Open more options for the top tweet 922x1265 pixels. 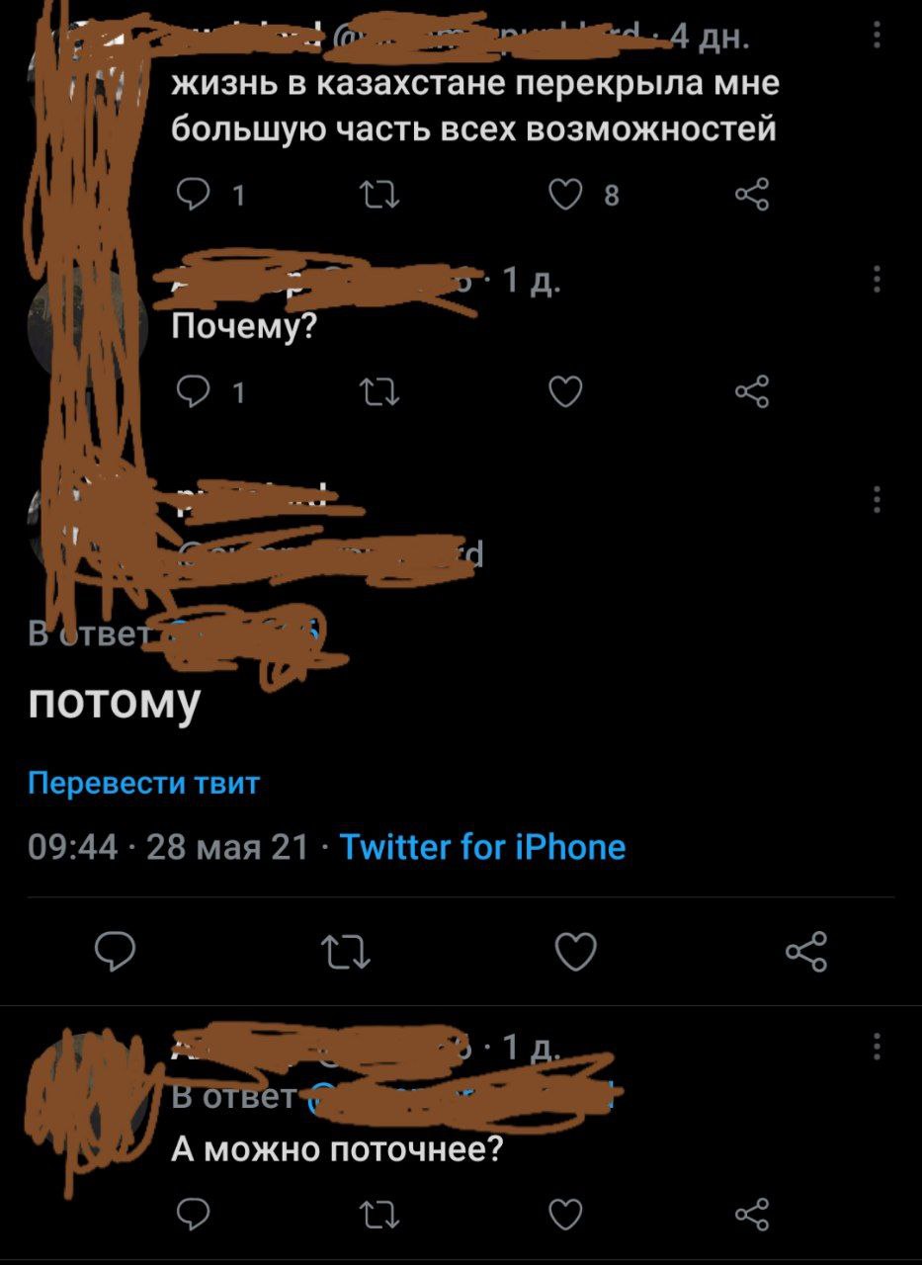[x=877, y=36]
